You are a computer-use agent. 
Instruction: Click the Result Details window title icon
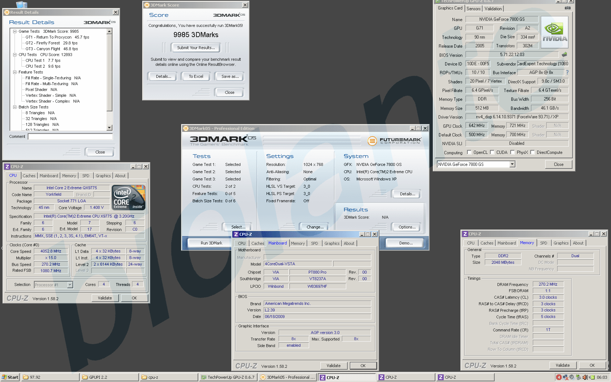pyautogui.click(x=7, y=12)
